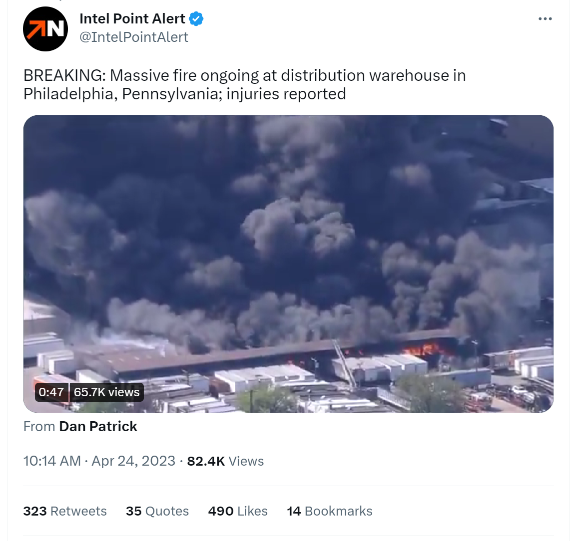Click the 0:47 video duration badge
This screenshot has height=541, width=570.
coord(51,392)
